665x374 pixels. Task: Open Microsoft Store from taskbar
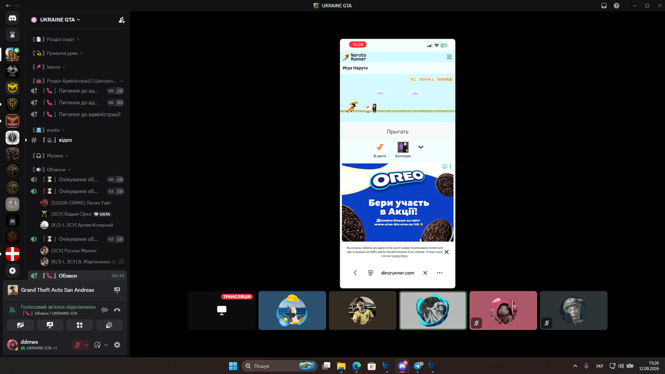(x=372, y=366)
